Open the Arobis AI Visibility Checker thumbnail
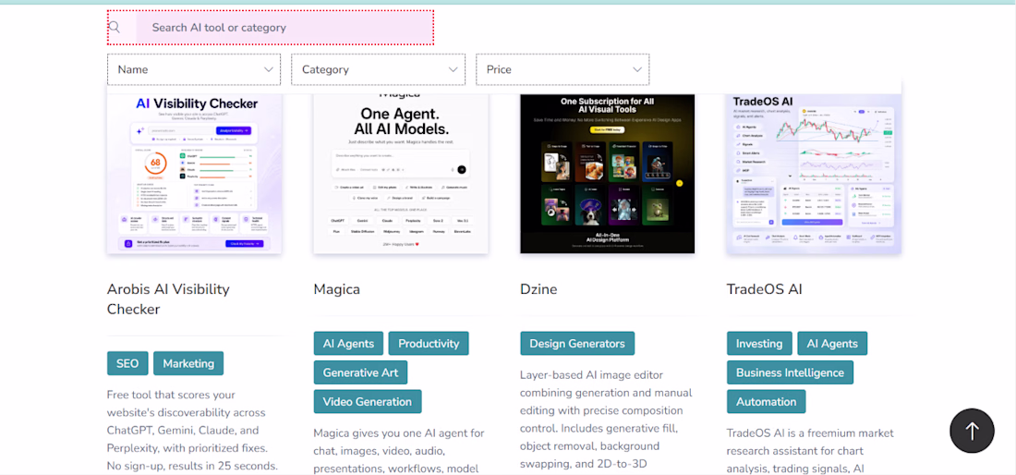The width and height of the screenshot is (1016, 475). click(x=194, y=172)
